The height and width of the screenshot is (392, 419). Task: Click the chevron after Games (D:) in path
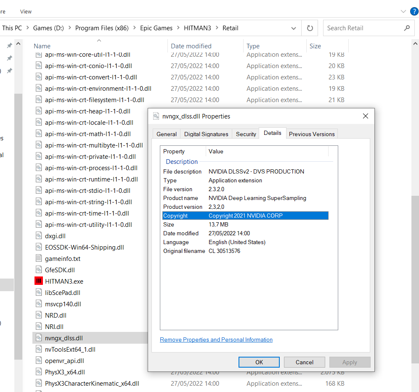(70, 28)
